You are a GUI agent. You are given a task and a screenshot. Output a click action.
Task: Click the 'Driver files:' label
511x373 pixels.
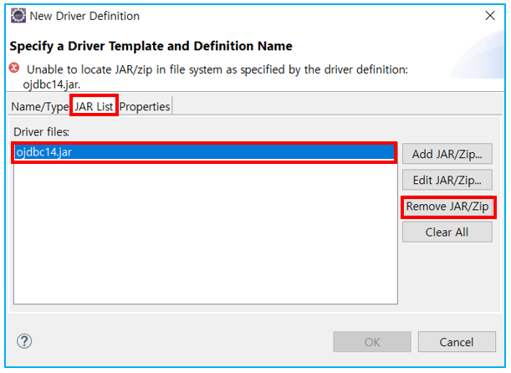click(x=41, y=132)
